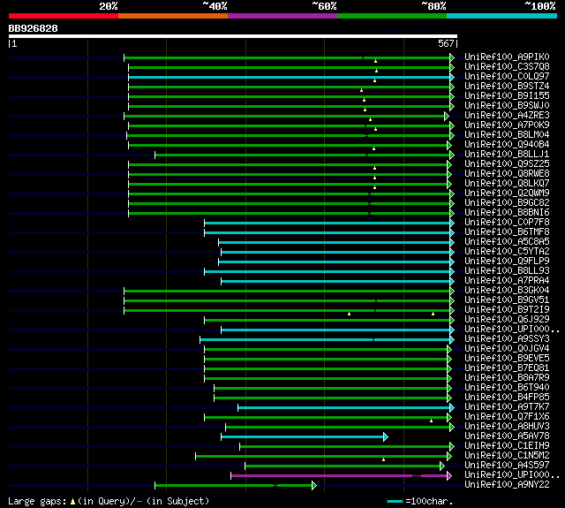Click the arrowhead ending the UniRef100_A9NY22 alignment

[314, 485]
